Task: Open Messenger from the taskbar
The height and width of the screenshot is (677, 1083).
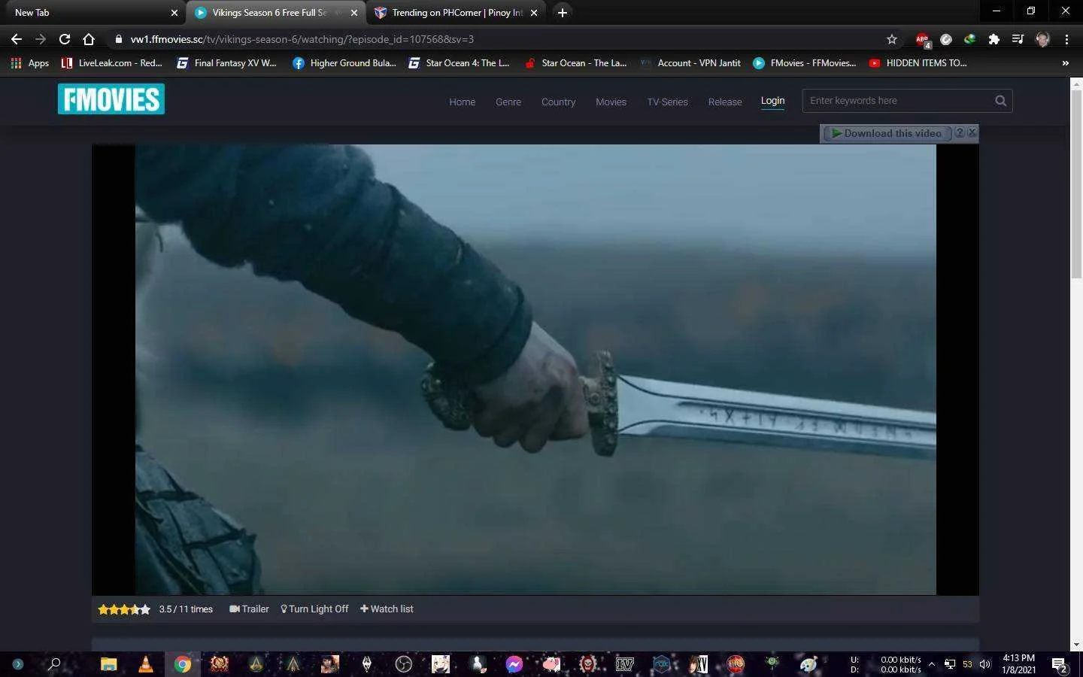Action: click(x=514, y=664)
